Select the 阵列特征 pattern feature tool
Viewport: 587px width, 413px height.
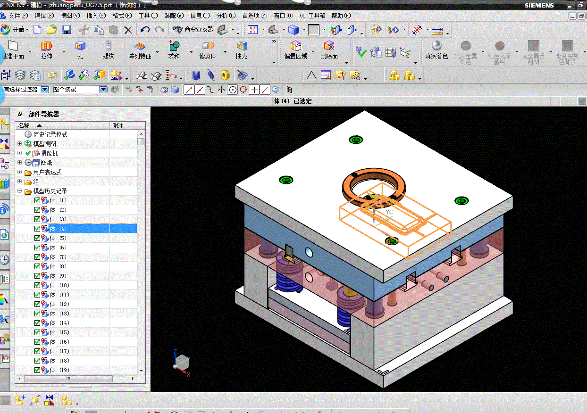click(140, 50)
